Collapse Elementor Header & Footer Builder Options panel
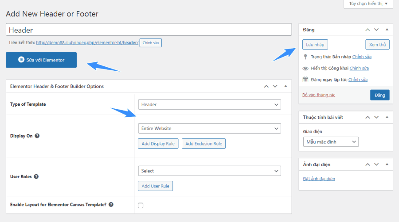 pos(286,86)
